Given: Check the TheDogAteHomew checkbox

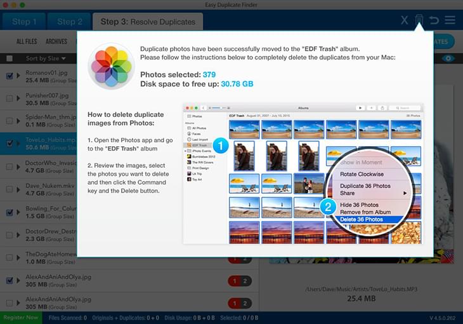Looking at the screenshot, I should coord(10,258).
